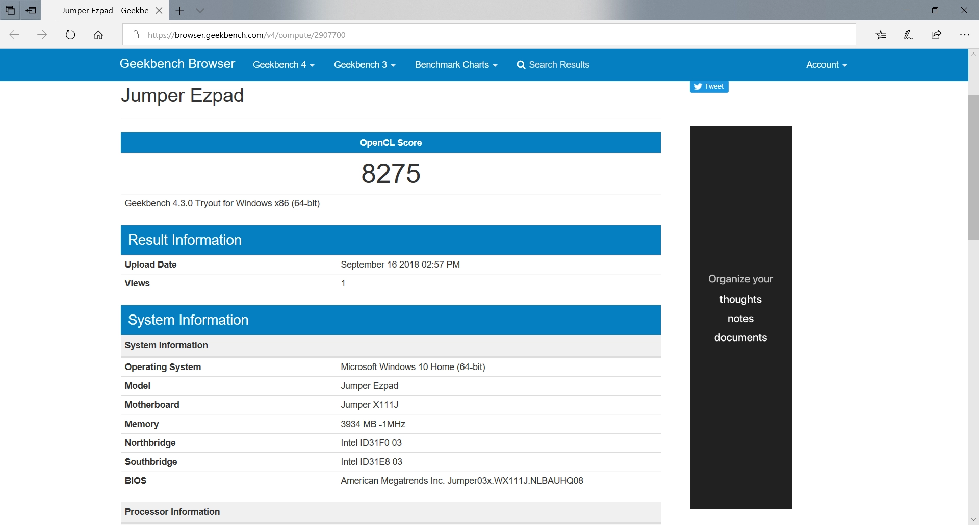Viewport: 979px width, 525px height.
Task: Expand the Geekbench 3 menu
Action: pyautogui.click(x=365, y=65)
